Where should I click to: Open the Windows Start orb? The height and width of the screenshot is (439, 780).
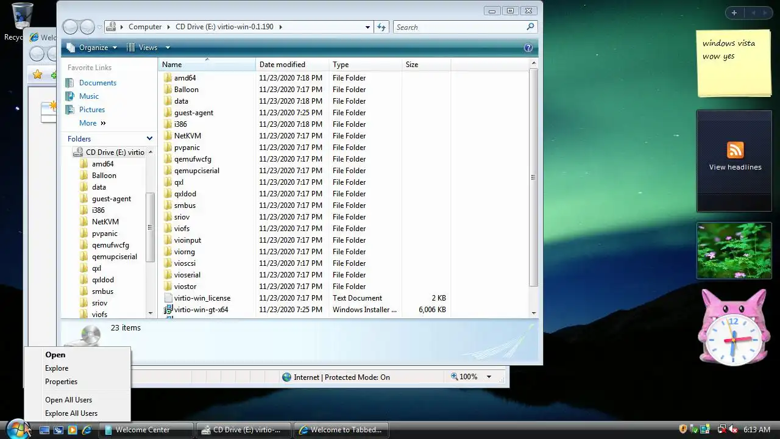[16, 429]
